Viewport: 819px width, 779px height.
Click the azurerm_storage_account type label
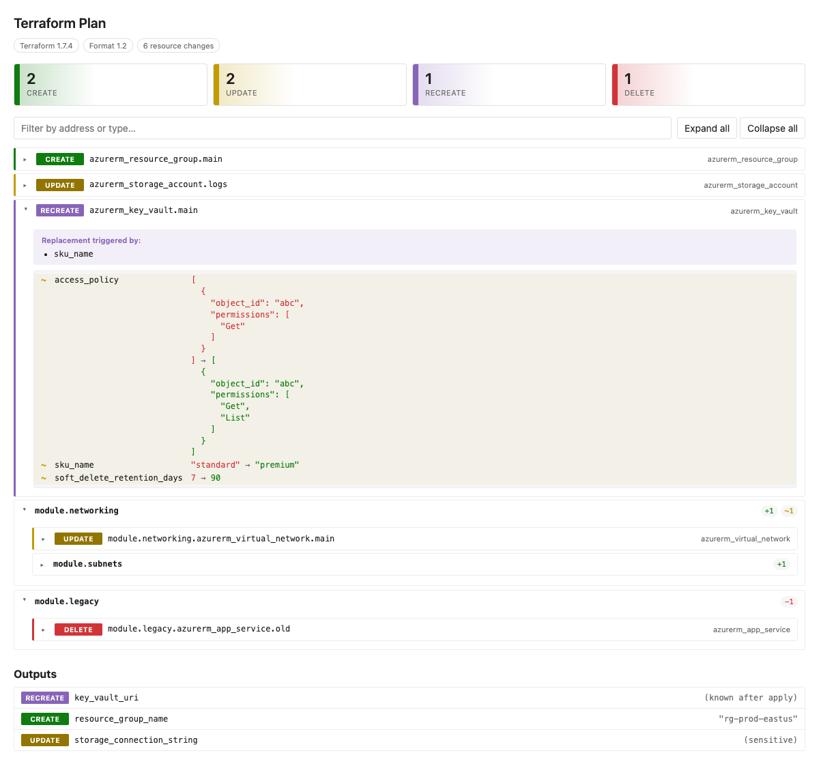751,185
